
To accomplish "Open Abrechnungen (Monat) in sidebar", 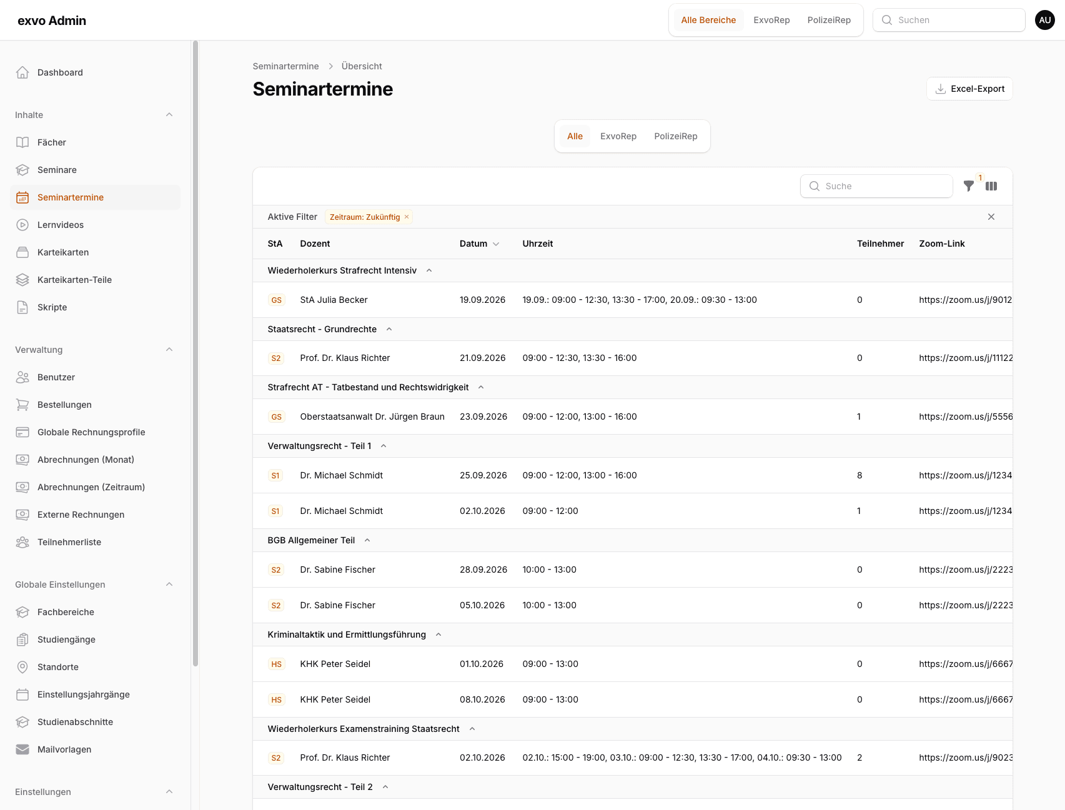I will click(x=95, y=460).
